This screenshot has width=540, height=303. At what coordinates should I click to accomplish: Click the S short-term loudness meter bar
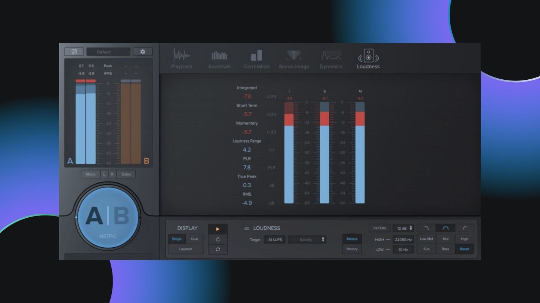point(324,153)
